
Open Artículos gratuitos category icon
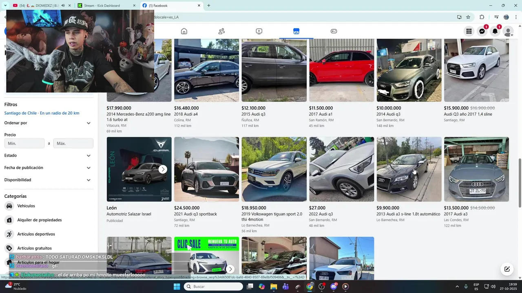(x=9, y=248)
